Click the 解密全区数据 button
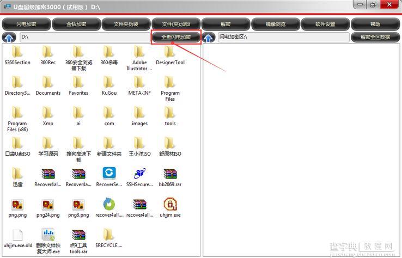The image size is (402, 258). coord(375,37)
